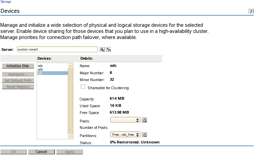The image size is (254, 155).
Task: Expand the Pools dropdown
Action: [x=125, y=120]
